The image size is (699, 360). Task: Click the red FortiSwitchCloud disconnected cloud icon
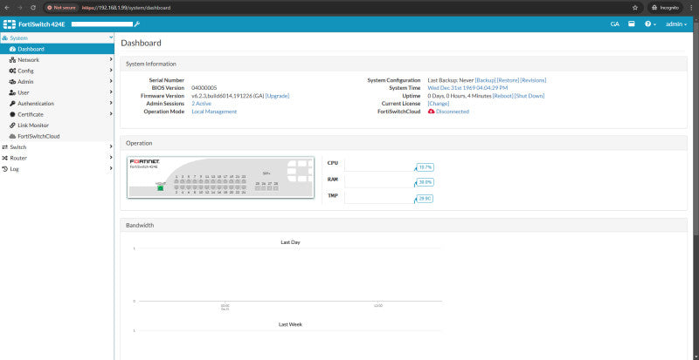point(431,112)
